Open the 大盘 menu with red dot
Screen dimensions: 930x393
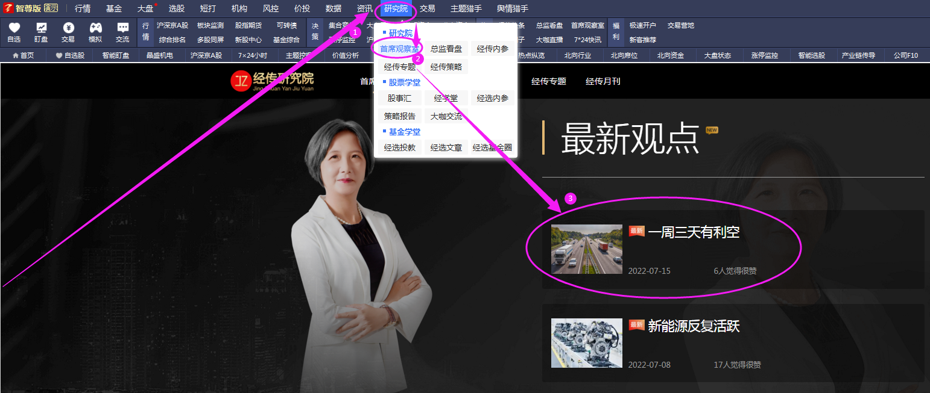pyautogui.click(x=145, y=8)
